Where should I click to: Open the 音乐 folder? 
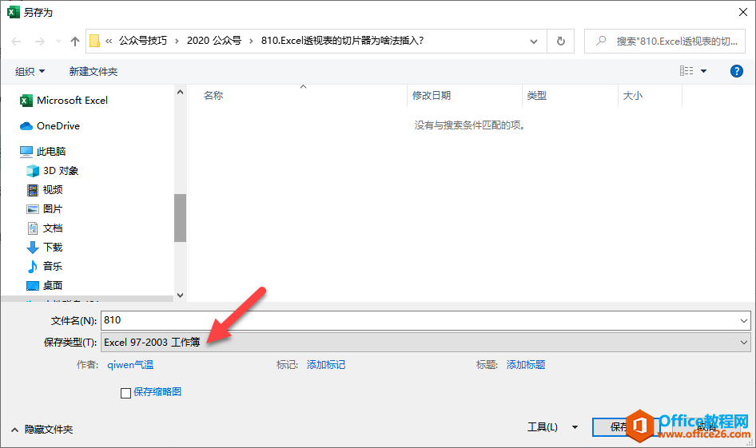45,267
